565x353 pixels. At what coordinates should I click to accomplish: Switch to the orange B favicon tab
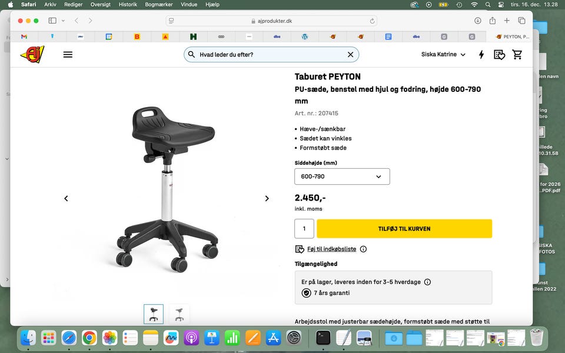[137, 36]
